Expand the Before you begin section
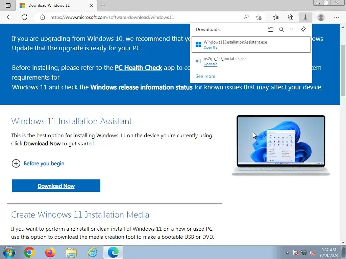 point(38,164)
